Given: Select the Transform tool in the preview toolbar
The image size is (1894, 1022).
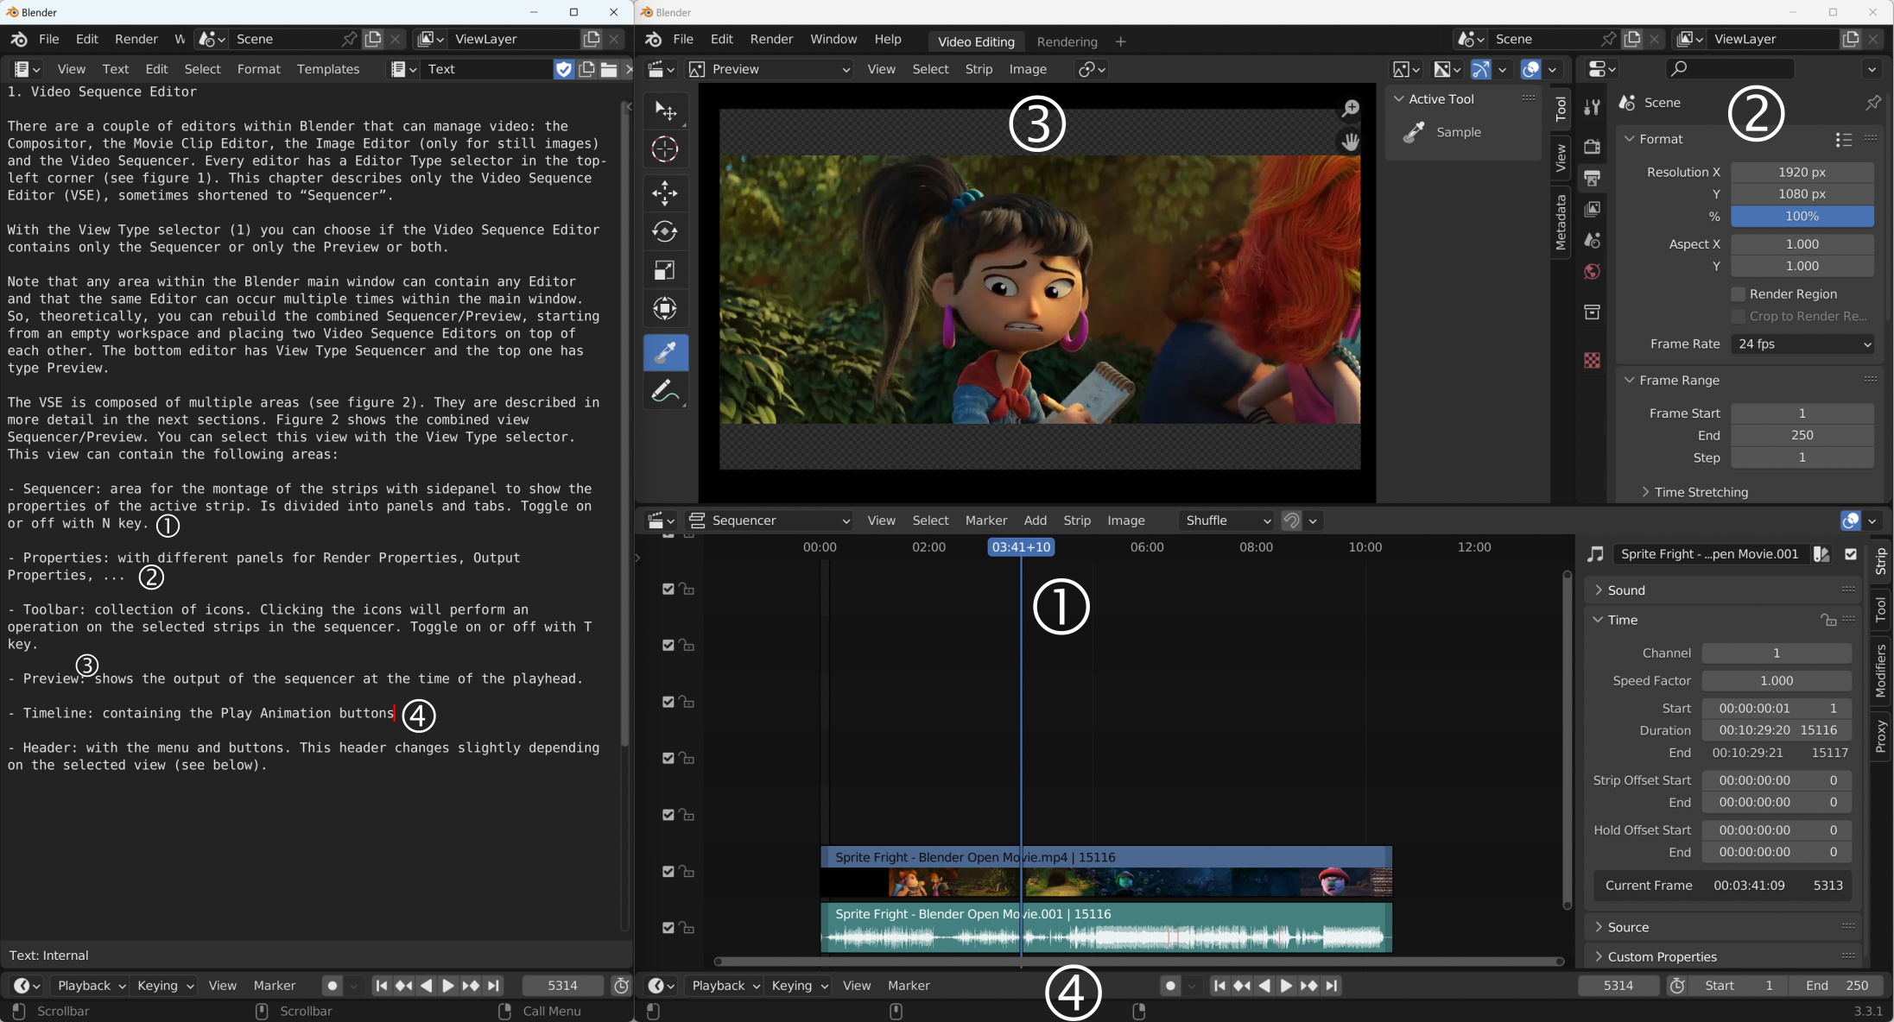Looking at the screenshot, I should 665,308.
